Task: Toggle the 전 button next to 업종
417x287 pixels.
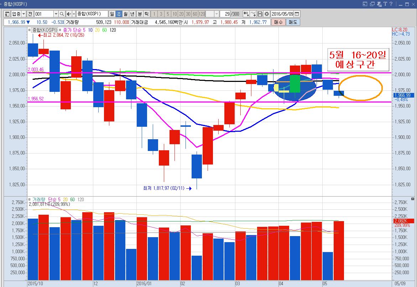Action: point(30,14)
